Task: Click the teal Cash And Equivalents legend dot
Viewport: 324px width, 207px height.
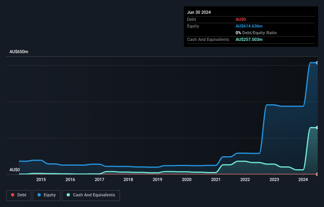Action: pyautogui.click(x=68, y=195)
